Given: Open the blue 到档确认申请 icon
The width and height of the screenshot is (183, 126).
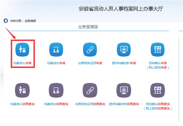Looking at the screenshot, I should click(158, 50).
